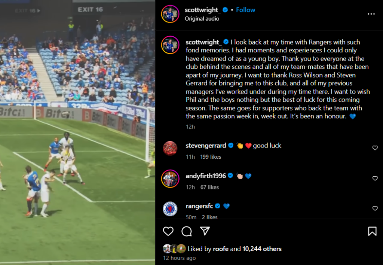The height and width of the screenshot is (265, 383).
Task: View scottwright_ story from header avatar
Action: (x=170, y=14)
